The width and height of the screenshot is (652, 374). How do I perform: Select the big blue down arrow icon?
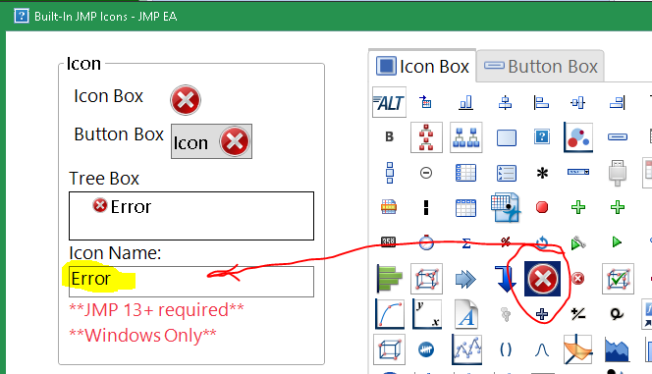tap(506, 279)
